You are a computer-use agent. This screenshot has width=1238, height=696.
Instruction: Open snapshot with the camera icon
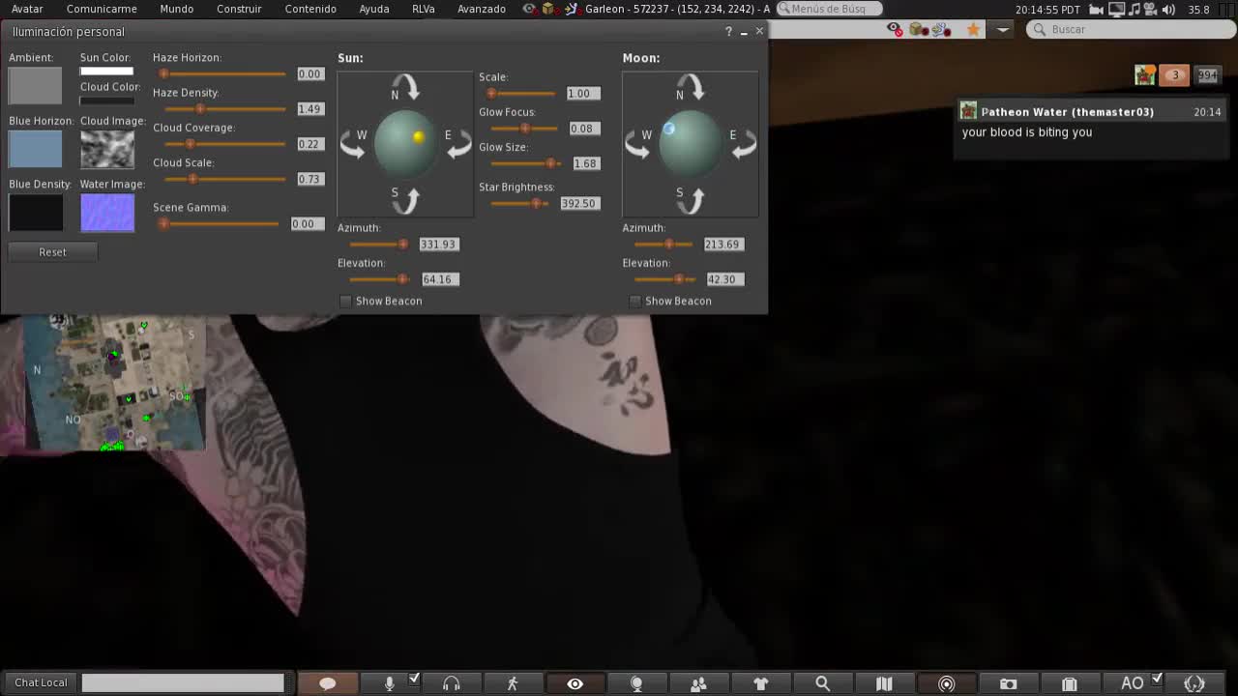point(1008,683)
